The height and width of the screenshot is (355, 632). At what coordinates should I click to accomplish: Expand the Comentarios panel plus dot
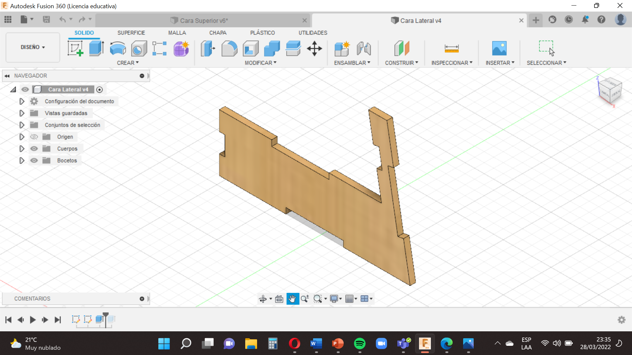(x=142, y=299)
